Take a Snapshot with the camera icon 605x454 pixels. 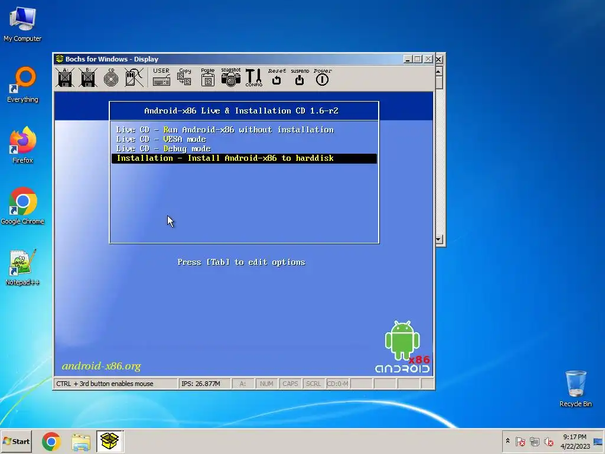pos(231,77)
